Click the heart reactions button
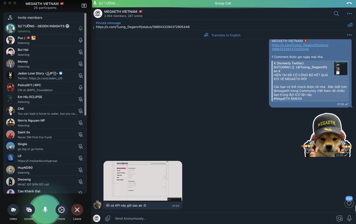Viewport: 356px width, 224px height. click(x=349, y=203)
